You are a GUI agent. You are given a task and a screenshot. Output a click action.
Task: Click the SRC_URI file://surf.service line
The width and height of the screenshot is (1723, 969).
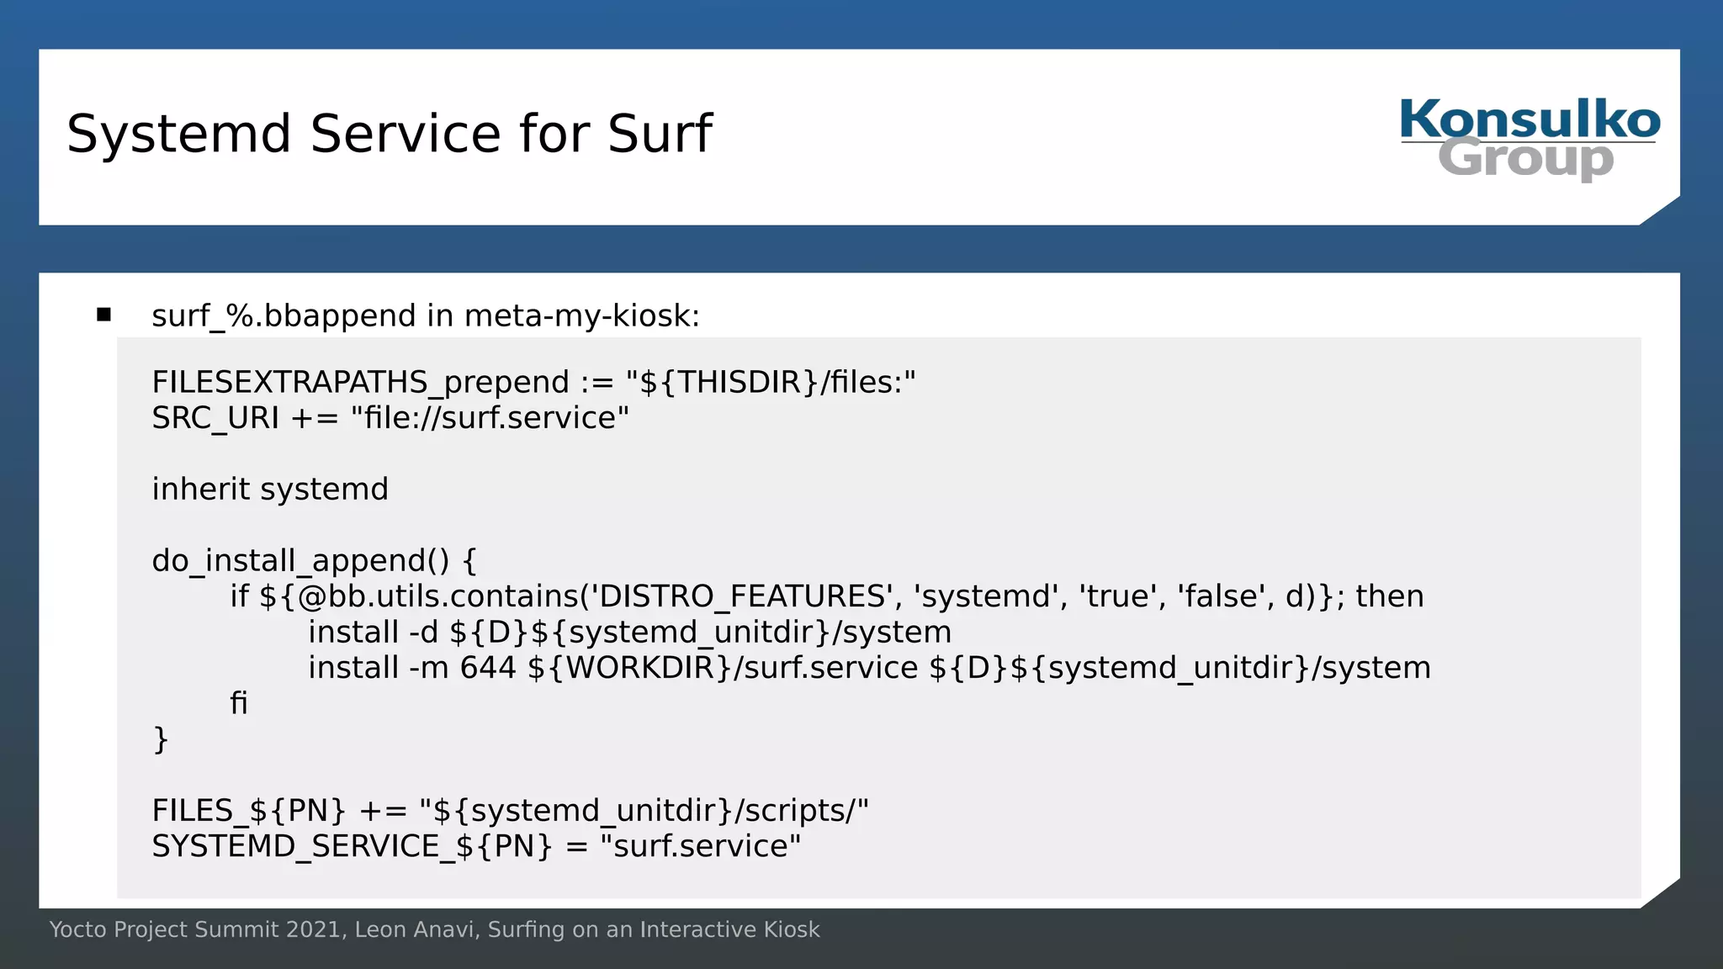coord(390,418)
